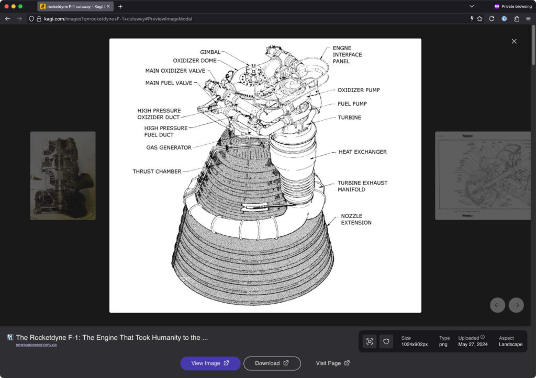Click the Private browsing indicator
Screen dimensions: 536x378
click(x=513, y=6)
